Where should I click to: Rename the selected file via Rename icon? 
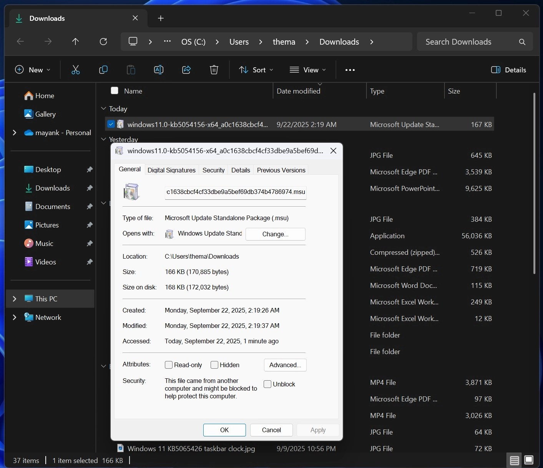pos(159,70)
